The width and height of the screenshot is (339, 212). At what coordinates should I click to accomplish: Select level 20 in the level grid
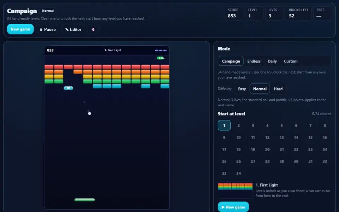pos(267,149)
